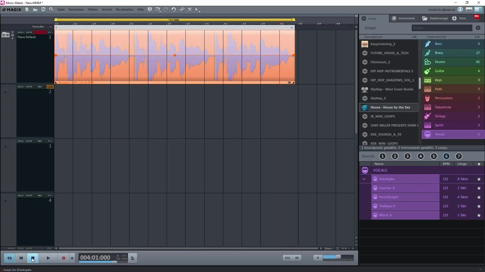Jump to start with rewind button

pos(21,258)
